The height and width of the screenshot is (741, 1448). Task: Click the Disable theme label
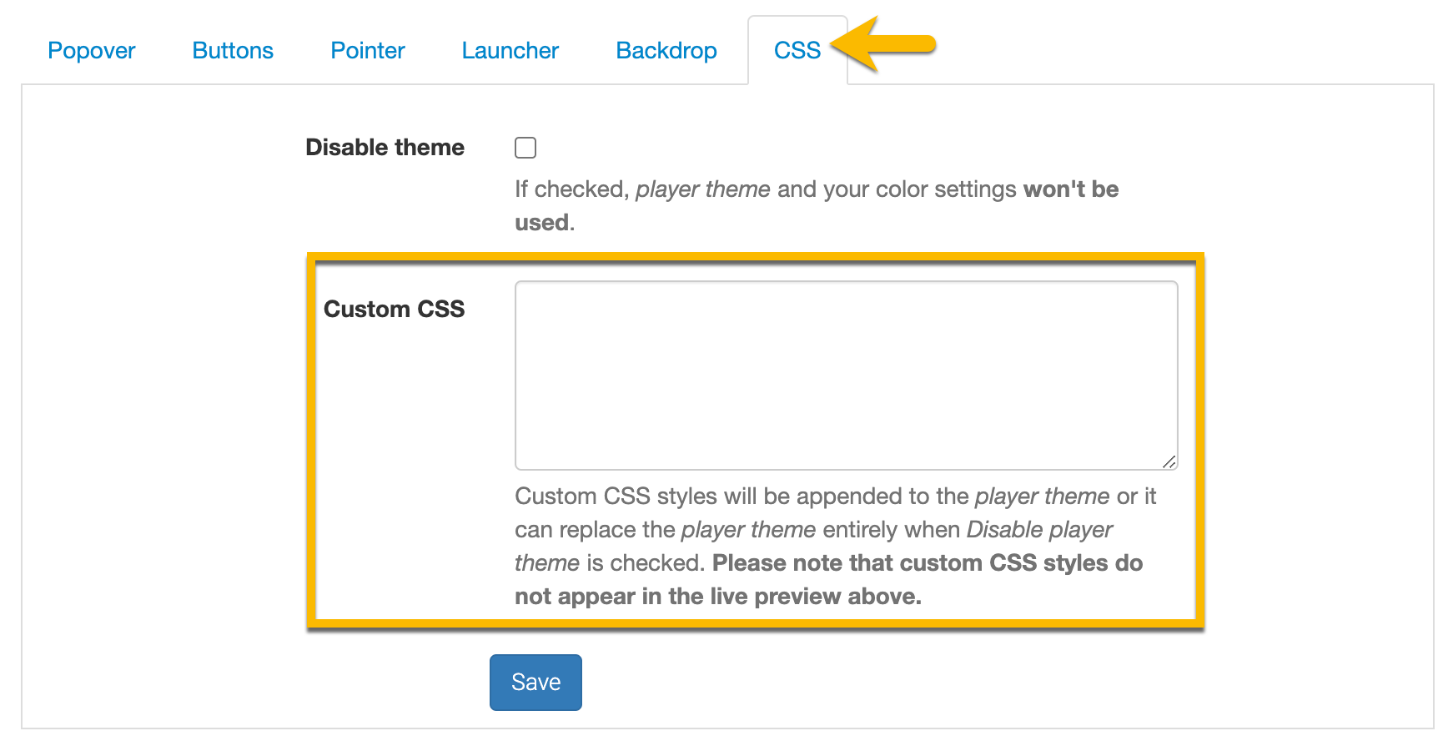coord(385,148)
